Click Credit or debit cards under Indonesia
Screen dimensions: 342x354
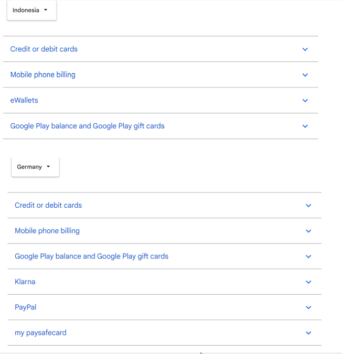[44, 49]
